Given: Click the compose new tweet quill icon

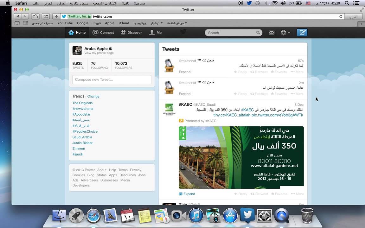Looking at the screenshot, I should [x=302, y=33].
